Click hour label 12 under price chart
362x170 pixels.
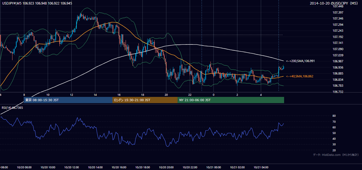(x=72, y=95)
